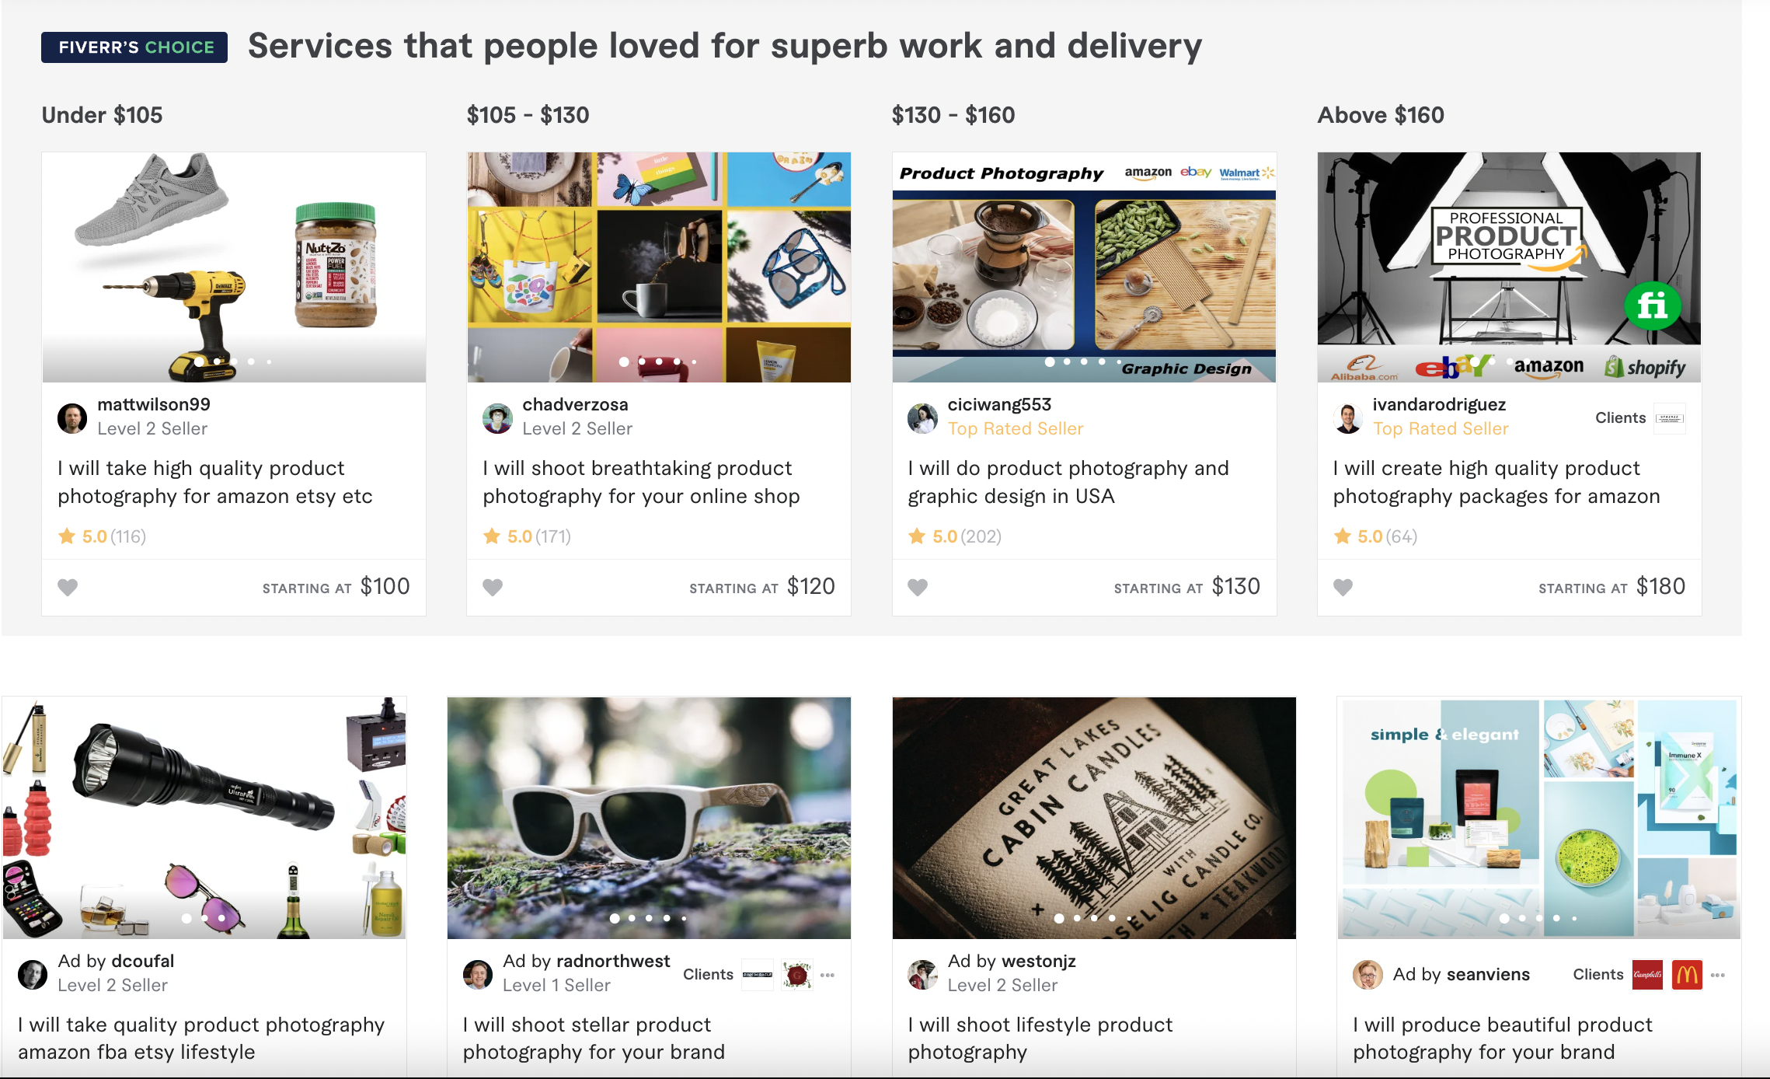This screenshot has width=1770, height=1079.
Task: Show more clients dots on seanviens ad
Action: click(x=1718, y=975)
